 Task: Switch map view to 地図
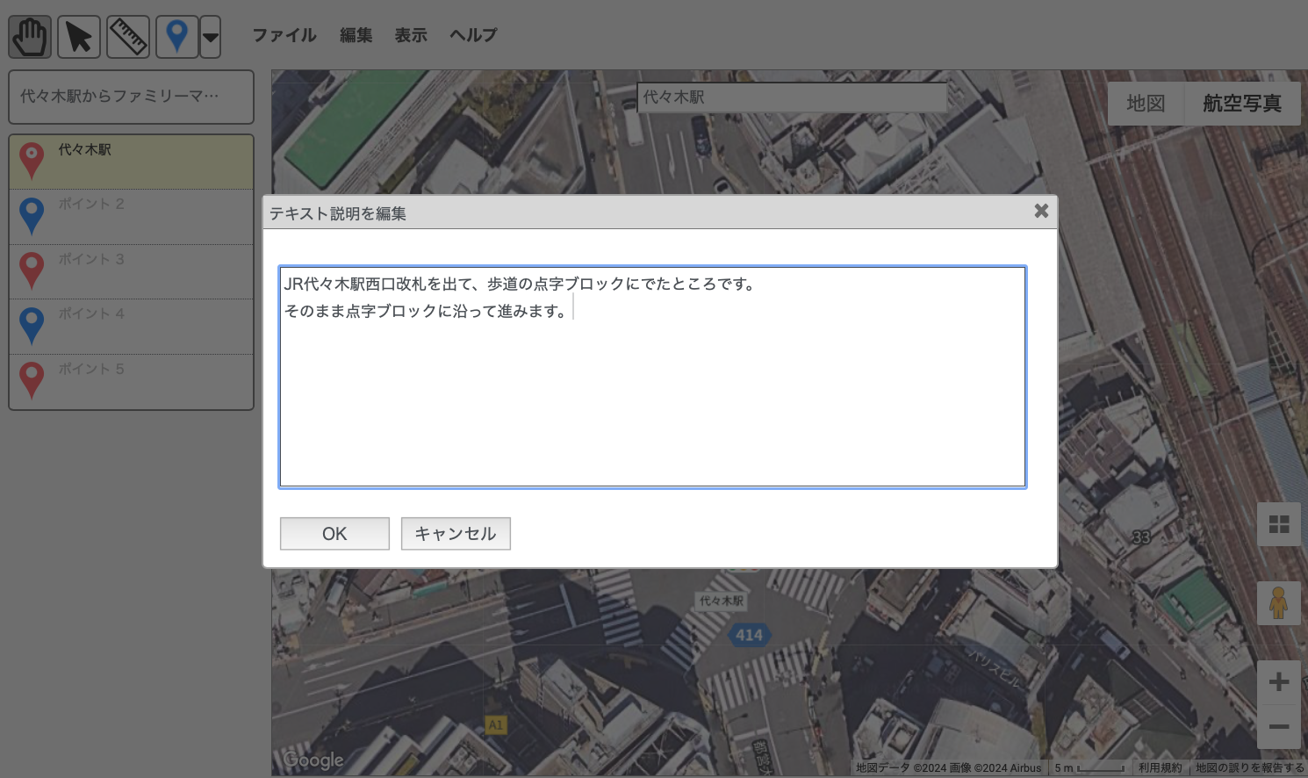coord(1146,104)
